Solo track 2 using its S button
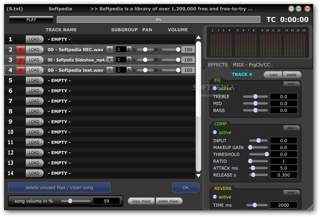Image resolution: width=320 pixels, height=217 pixels. coord(110,49)
